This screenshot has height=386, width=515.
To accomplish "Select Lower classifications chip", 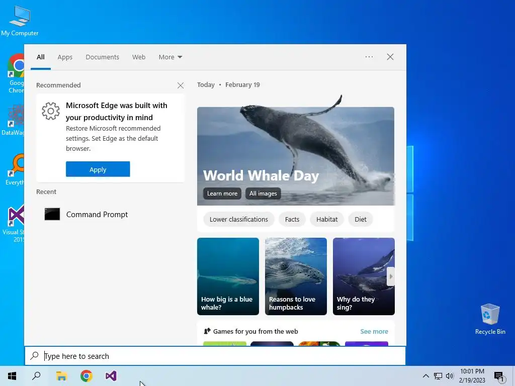I will coord(239,219).
